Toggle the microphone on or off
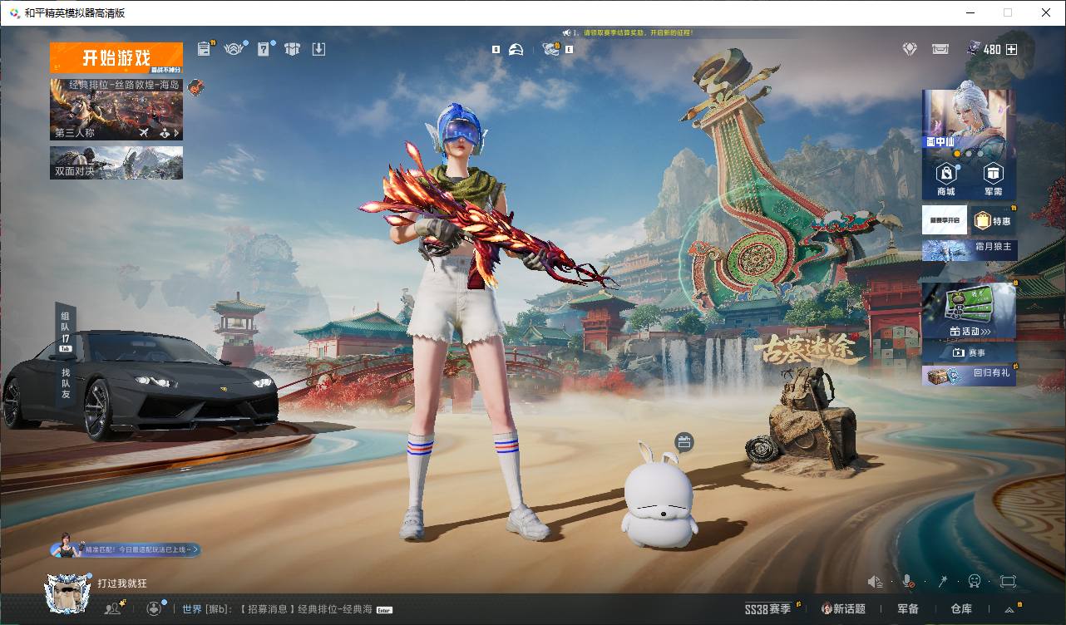The height and width of the screenshot is (625, 1066). tap(908, 581)
